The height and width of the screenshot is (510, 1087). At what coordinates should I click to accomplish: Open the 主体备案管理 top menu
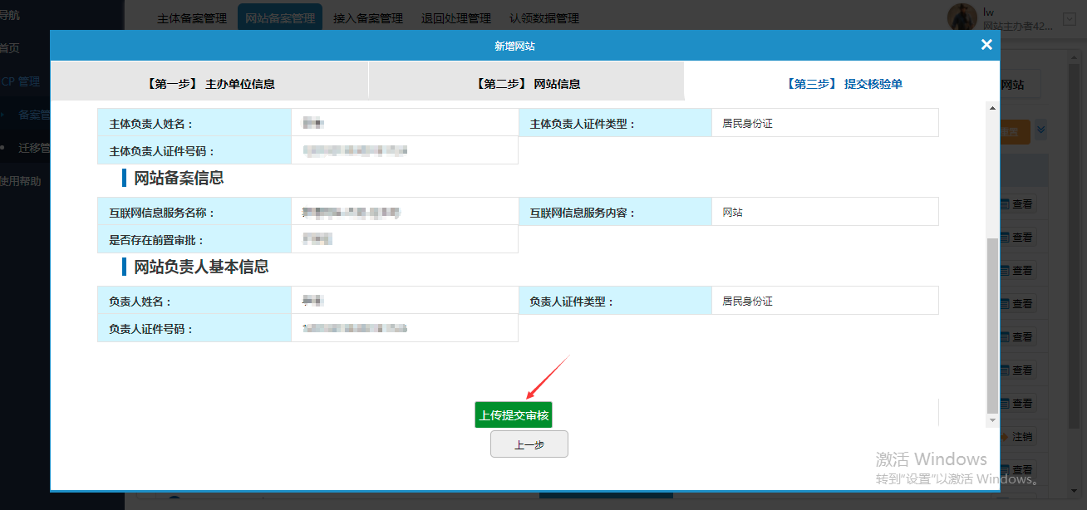pos(191,18)
